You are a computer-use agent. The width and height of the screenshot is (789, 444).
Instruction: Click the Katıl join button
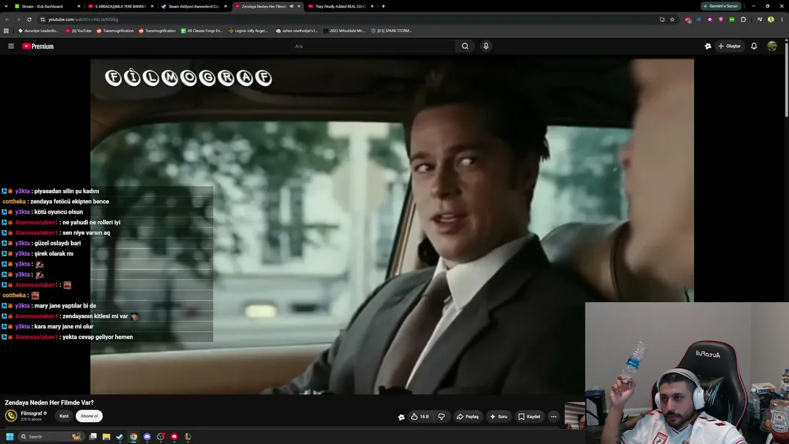[x=64, y=416]
